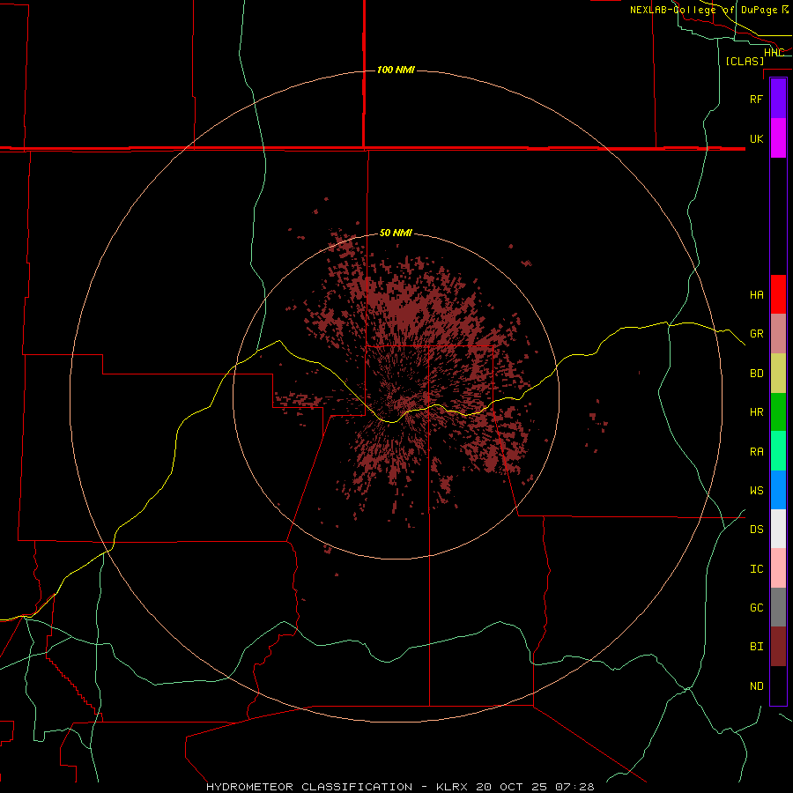
Task: Click the UK magenta legend swatch
Action: pyautogui.click(x=778, y=138)
